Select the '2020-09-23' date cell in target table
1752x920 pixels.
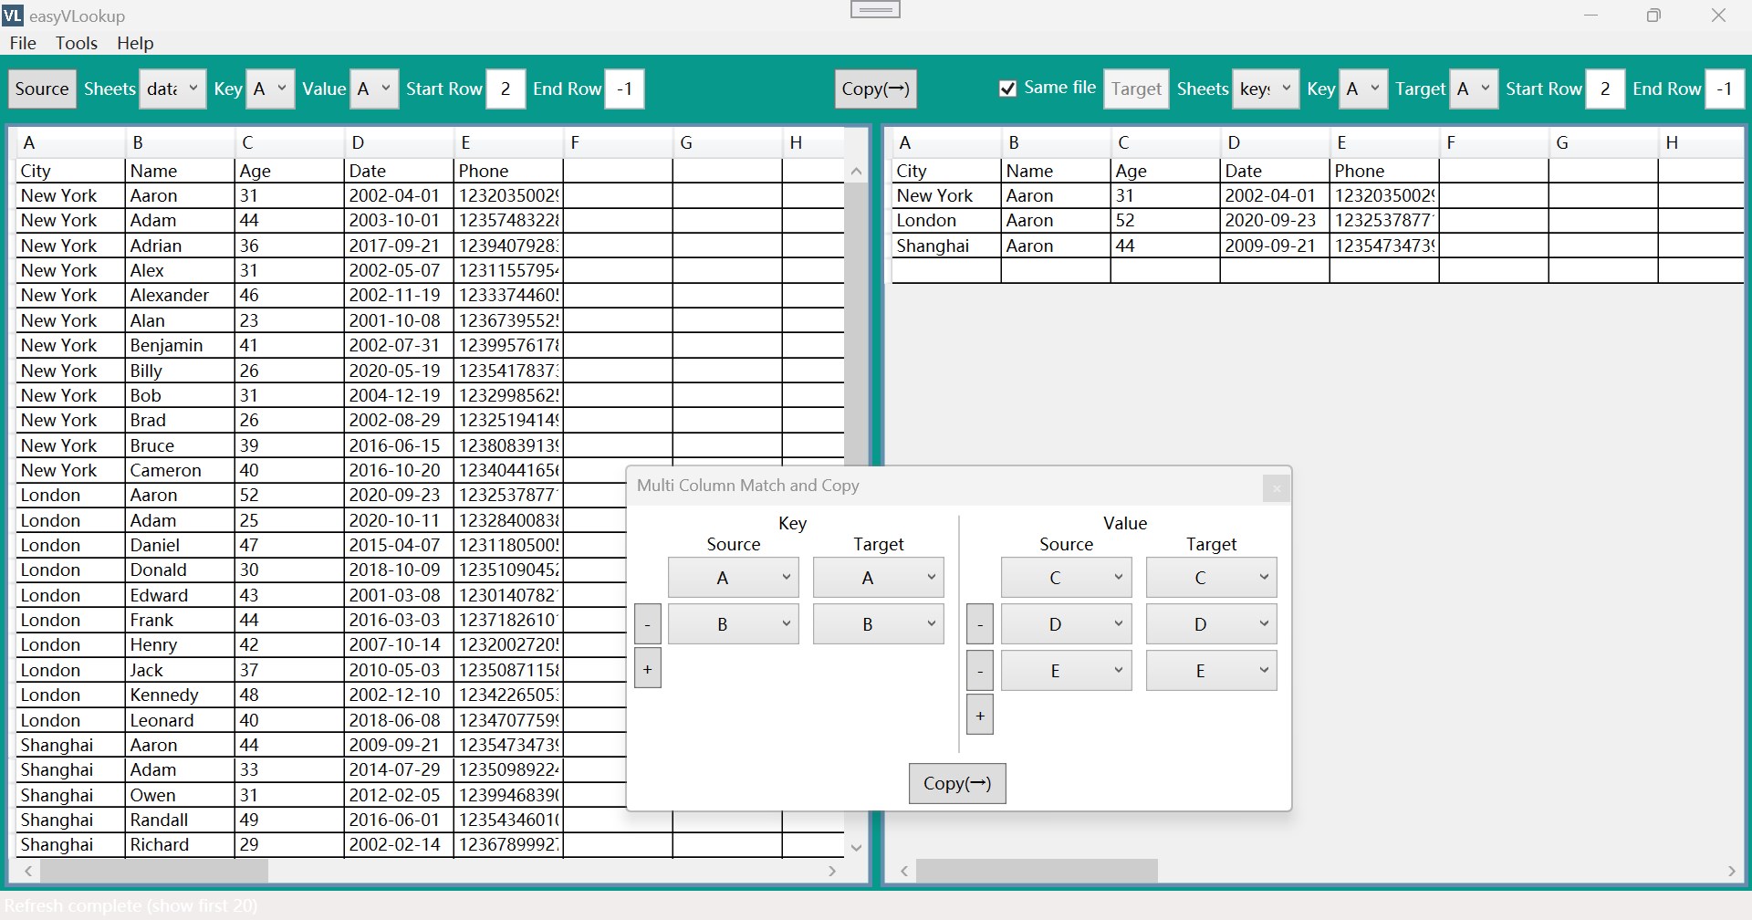[x=1275, y=221]
